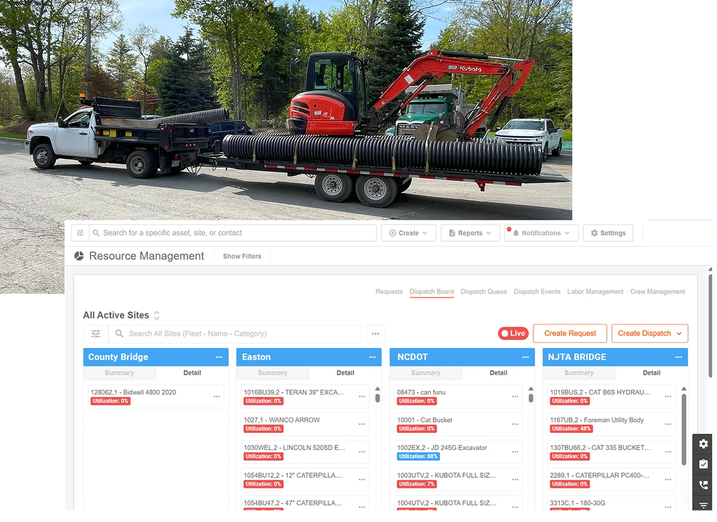The width and height of the screenshot is (717, 522).
Task: Open the ellipsis menu on the NJTA BRIDGE column
Action: tap(678, 357)
